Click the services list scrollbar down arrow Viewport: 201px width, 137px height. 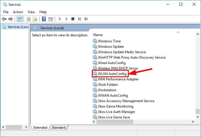pos(197,117)
